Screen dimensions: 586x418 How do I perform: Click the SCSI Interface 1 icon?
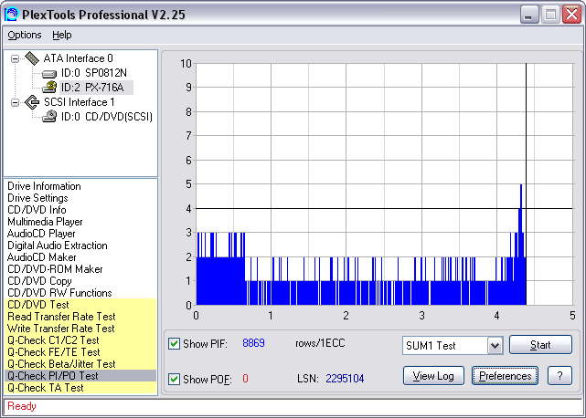pos(32,102)
